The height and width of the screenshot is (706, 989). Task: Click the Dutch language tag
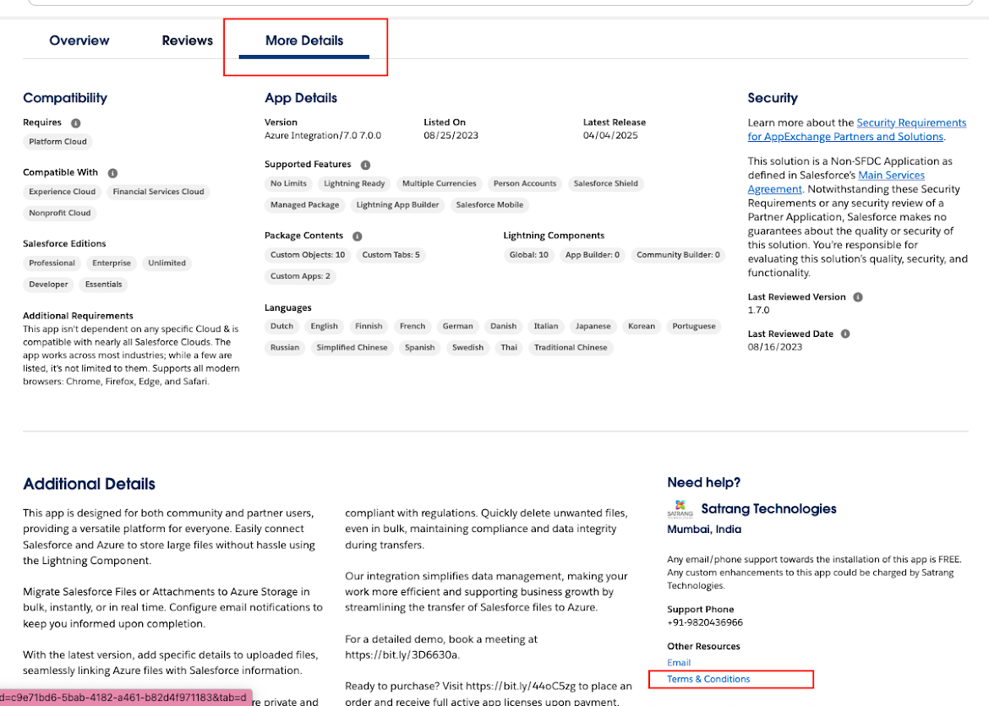(x=282, y=326)
